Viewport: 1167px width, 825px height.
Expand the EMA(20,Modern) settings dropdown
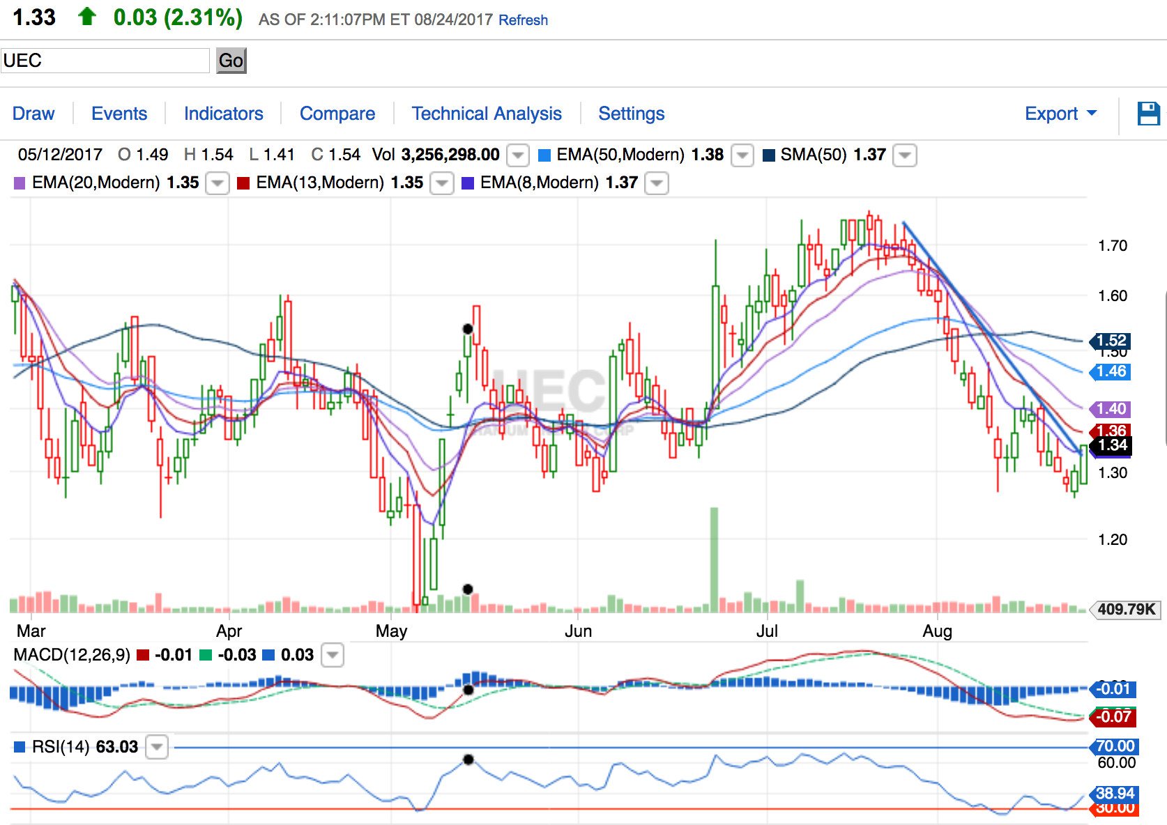pyautogui.click(x=218, y=183)
